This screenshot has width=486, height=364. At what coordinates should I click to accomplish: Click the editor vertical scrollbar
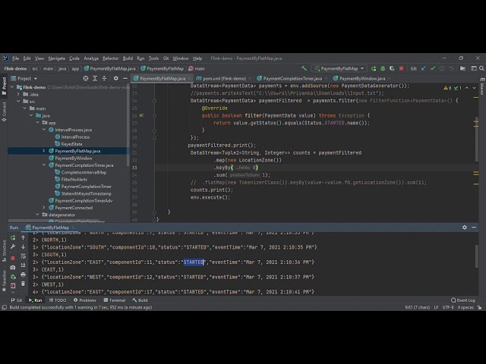coord(476,140)
